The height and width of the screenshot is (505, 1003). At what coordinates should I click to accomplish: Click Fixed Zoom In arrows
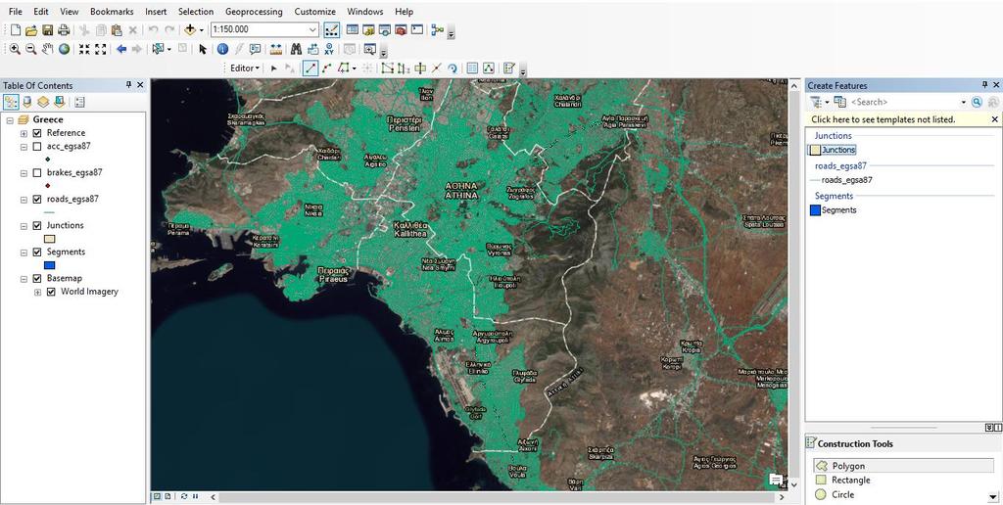(x=84, y=49)
